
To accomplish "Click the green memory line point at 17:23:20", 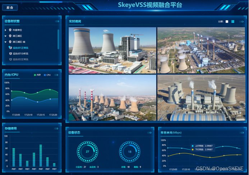I will pyautogui.click(x=50, y=90).
